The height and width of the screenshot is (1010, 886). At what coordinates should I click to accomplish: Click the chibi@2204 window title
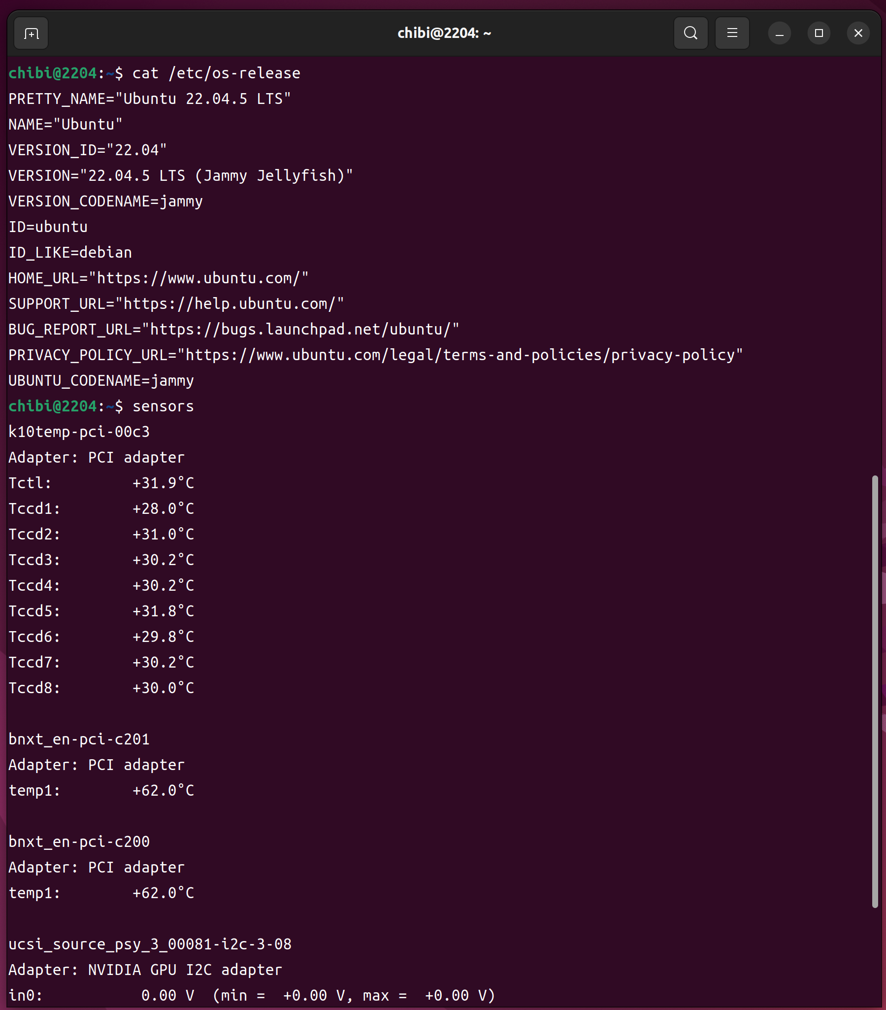[444, 34]
